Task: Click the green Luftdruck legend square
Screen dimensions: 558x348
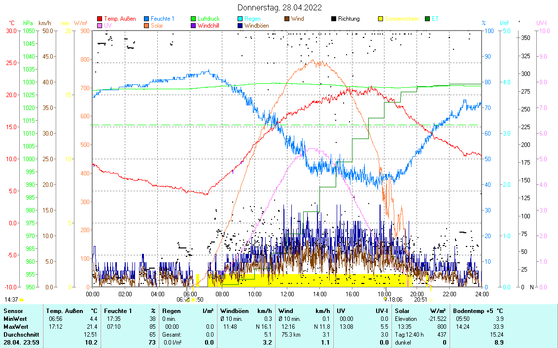Action: coord(194,19)
